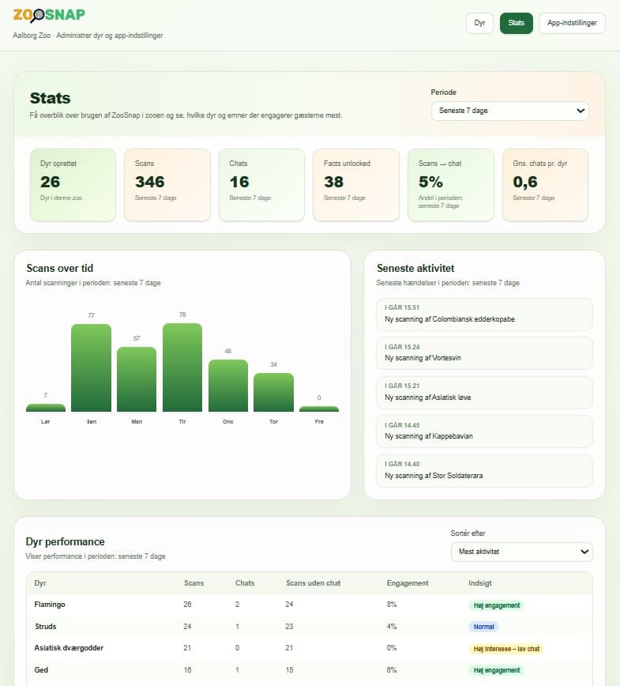Image resolution: width=620 pixels, height=686 pixels.
Task: Click the Indsigt column header
Action: point(480,583)
